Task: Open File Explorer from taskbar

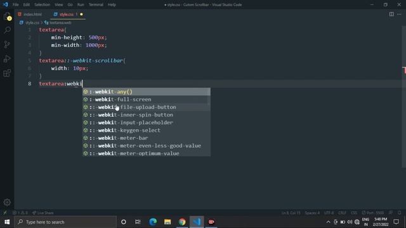Action: tap(167, 222)
